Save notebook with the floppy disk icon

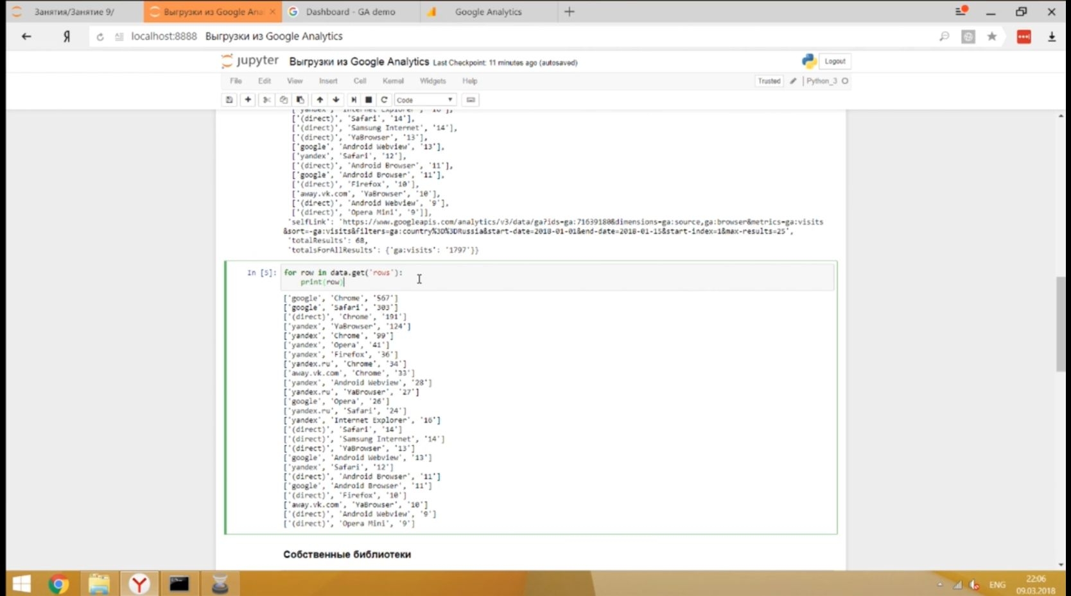(x=229, y=100)
